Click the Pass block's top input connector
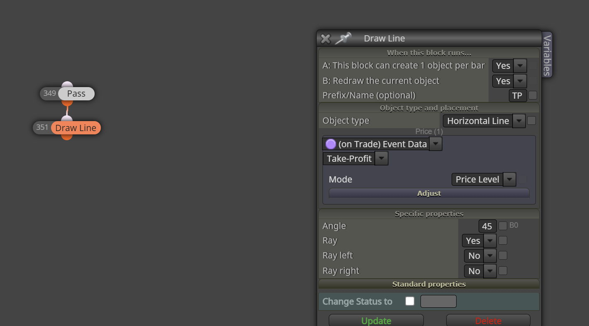Screen dimensions: 589x326 point(67,85)
